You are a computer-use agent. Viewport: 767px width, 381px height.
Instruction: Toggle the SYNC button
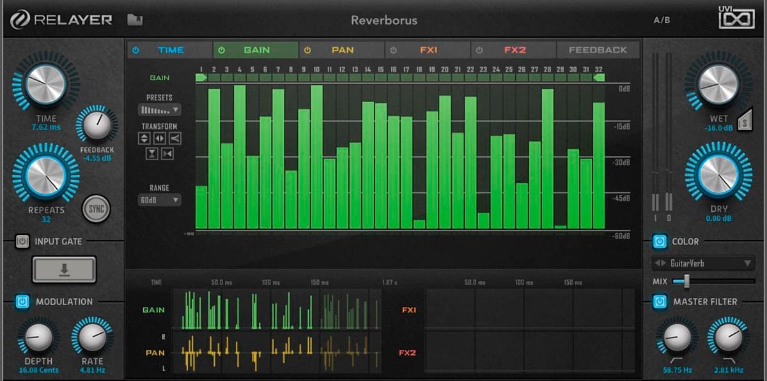click(x=97, y=208)
